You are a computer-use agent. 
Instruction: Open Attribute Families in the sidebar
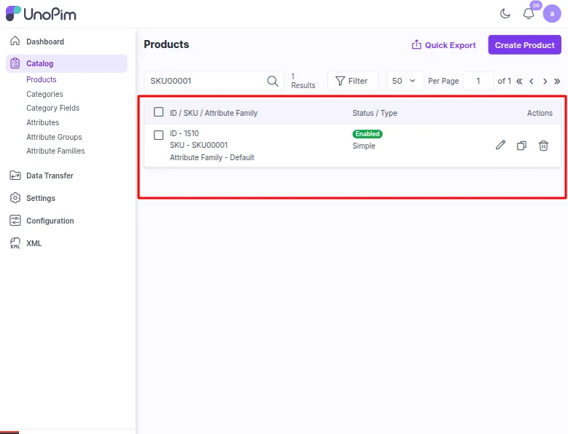[55, 151]
